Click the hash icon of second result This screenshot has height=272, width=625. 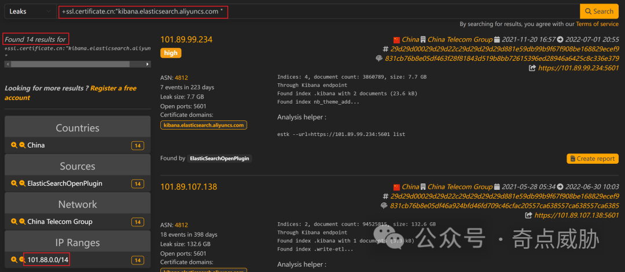pyautogui.click(x=385, y=196)
